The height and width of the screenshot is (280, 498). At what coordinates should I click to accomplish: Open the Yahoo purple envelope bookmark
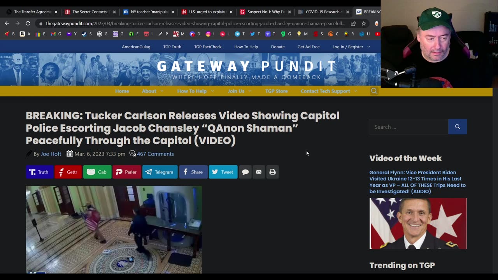[69, 34]
